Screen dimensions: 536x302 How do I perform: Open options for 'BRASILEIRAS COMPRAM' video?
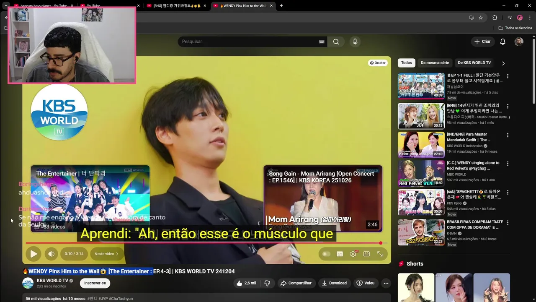(508, 223)
